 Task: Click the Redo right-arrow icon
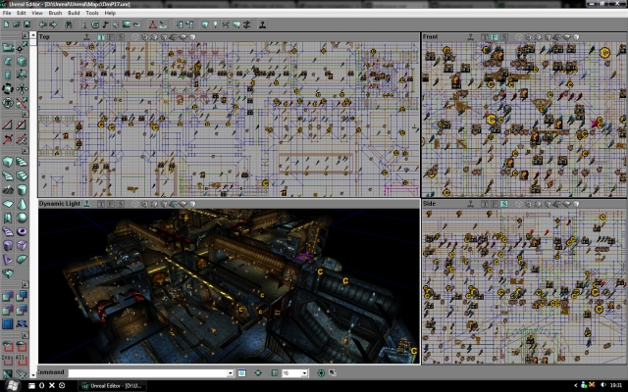tap(53, 24)
